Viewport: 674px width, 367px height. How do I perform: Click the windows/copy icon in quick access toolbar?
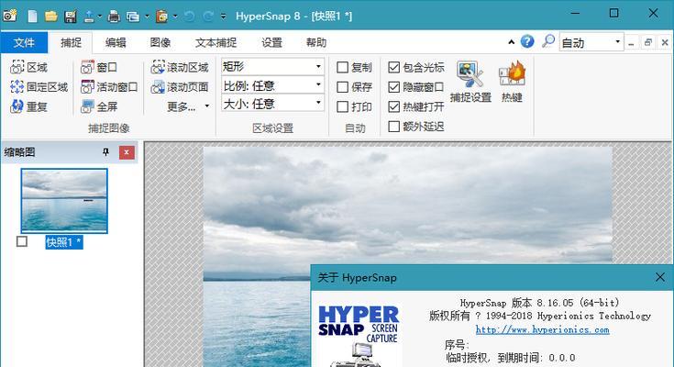[x=133, y=17]
